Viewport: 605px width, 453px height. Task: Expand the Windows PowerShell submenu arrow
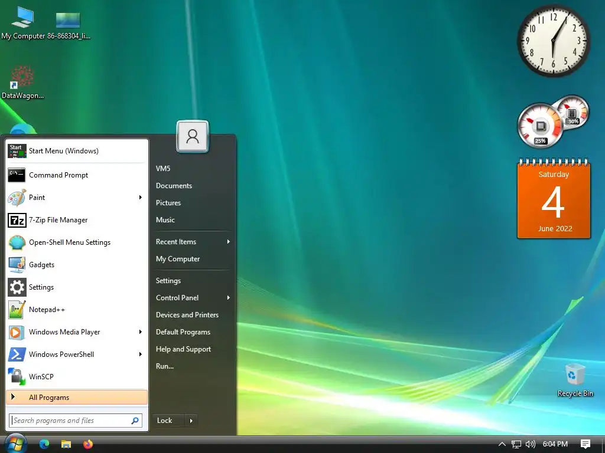[x=141, y=354]
